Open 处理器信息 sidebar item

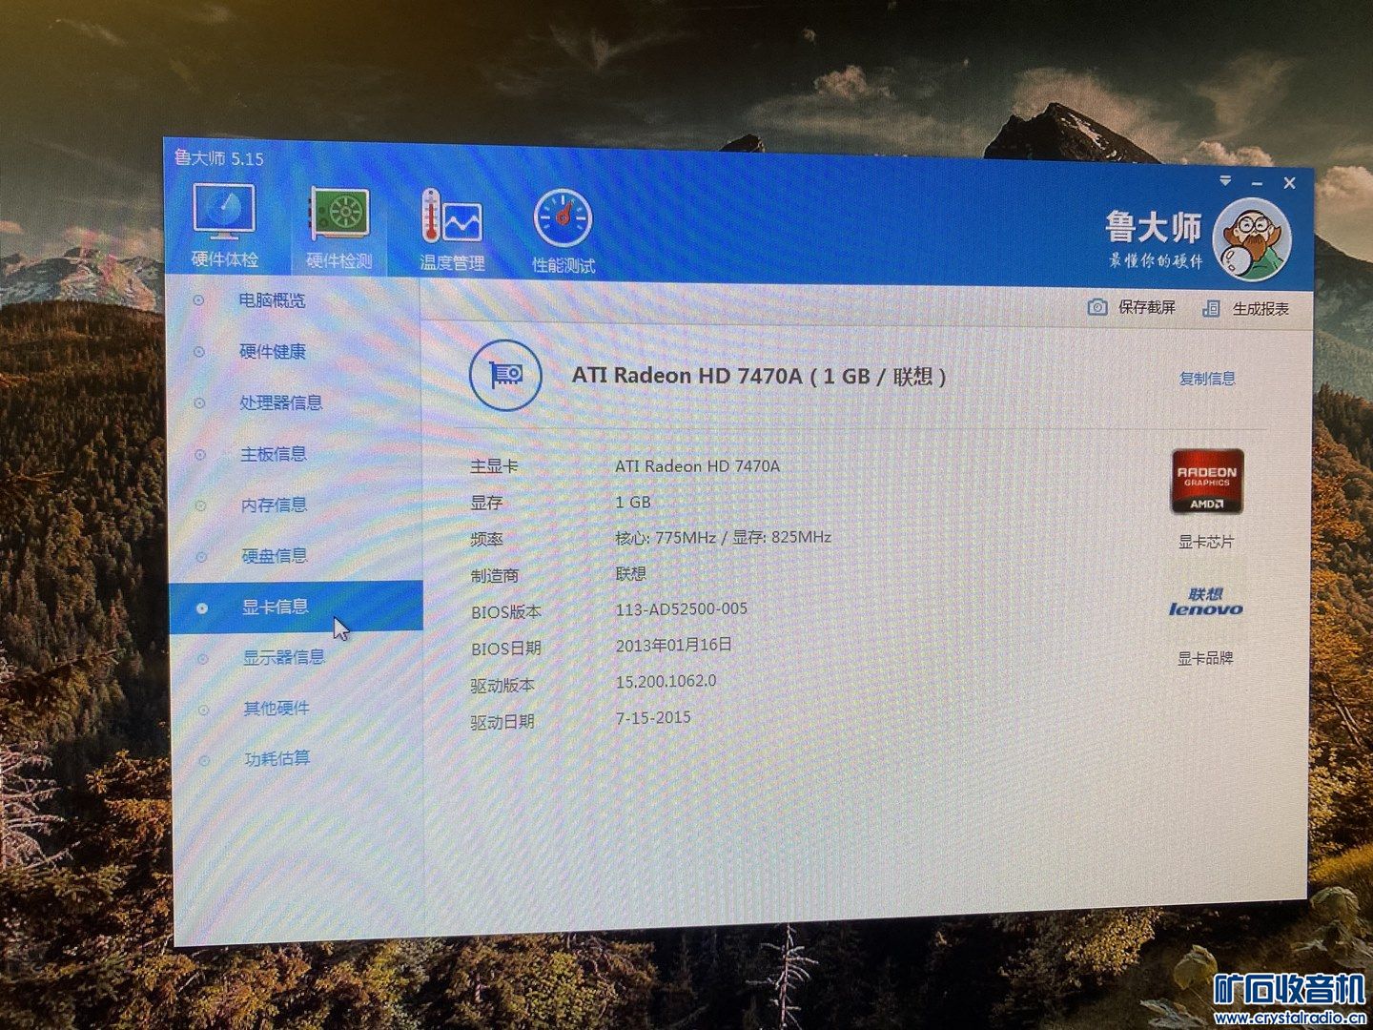click(280, 402)
